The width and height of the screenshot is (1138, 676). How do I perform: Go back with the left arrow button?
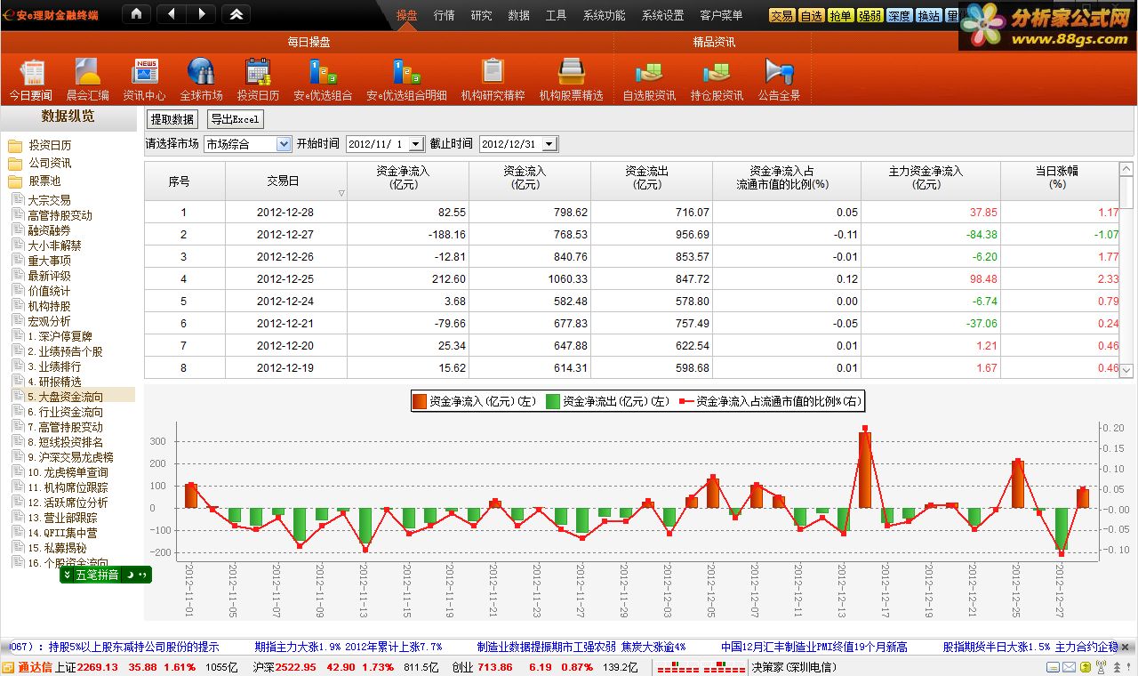click(172, 14)
